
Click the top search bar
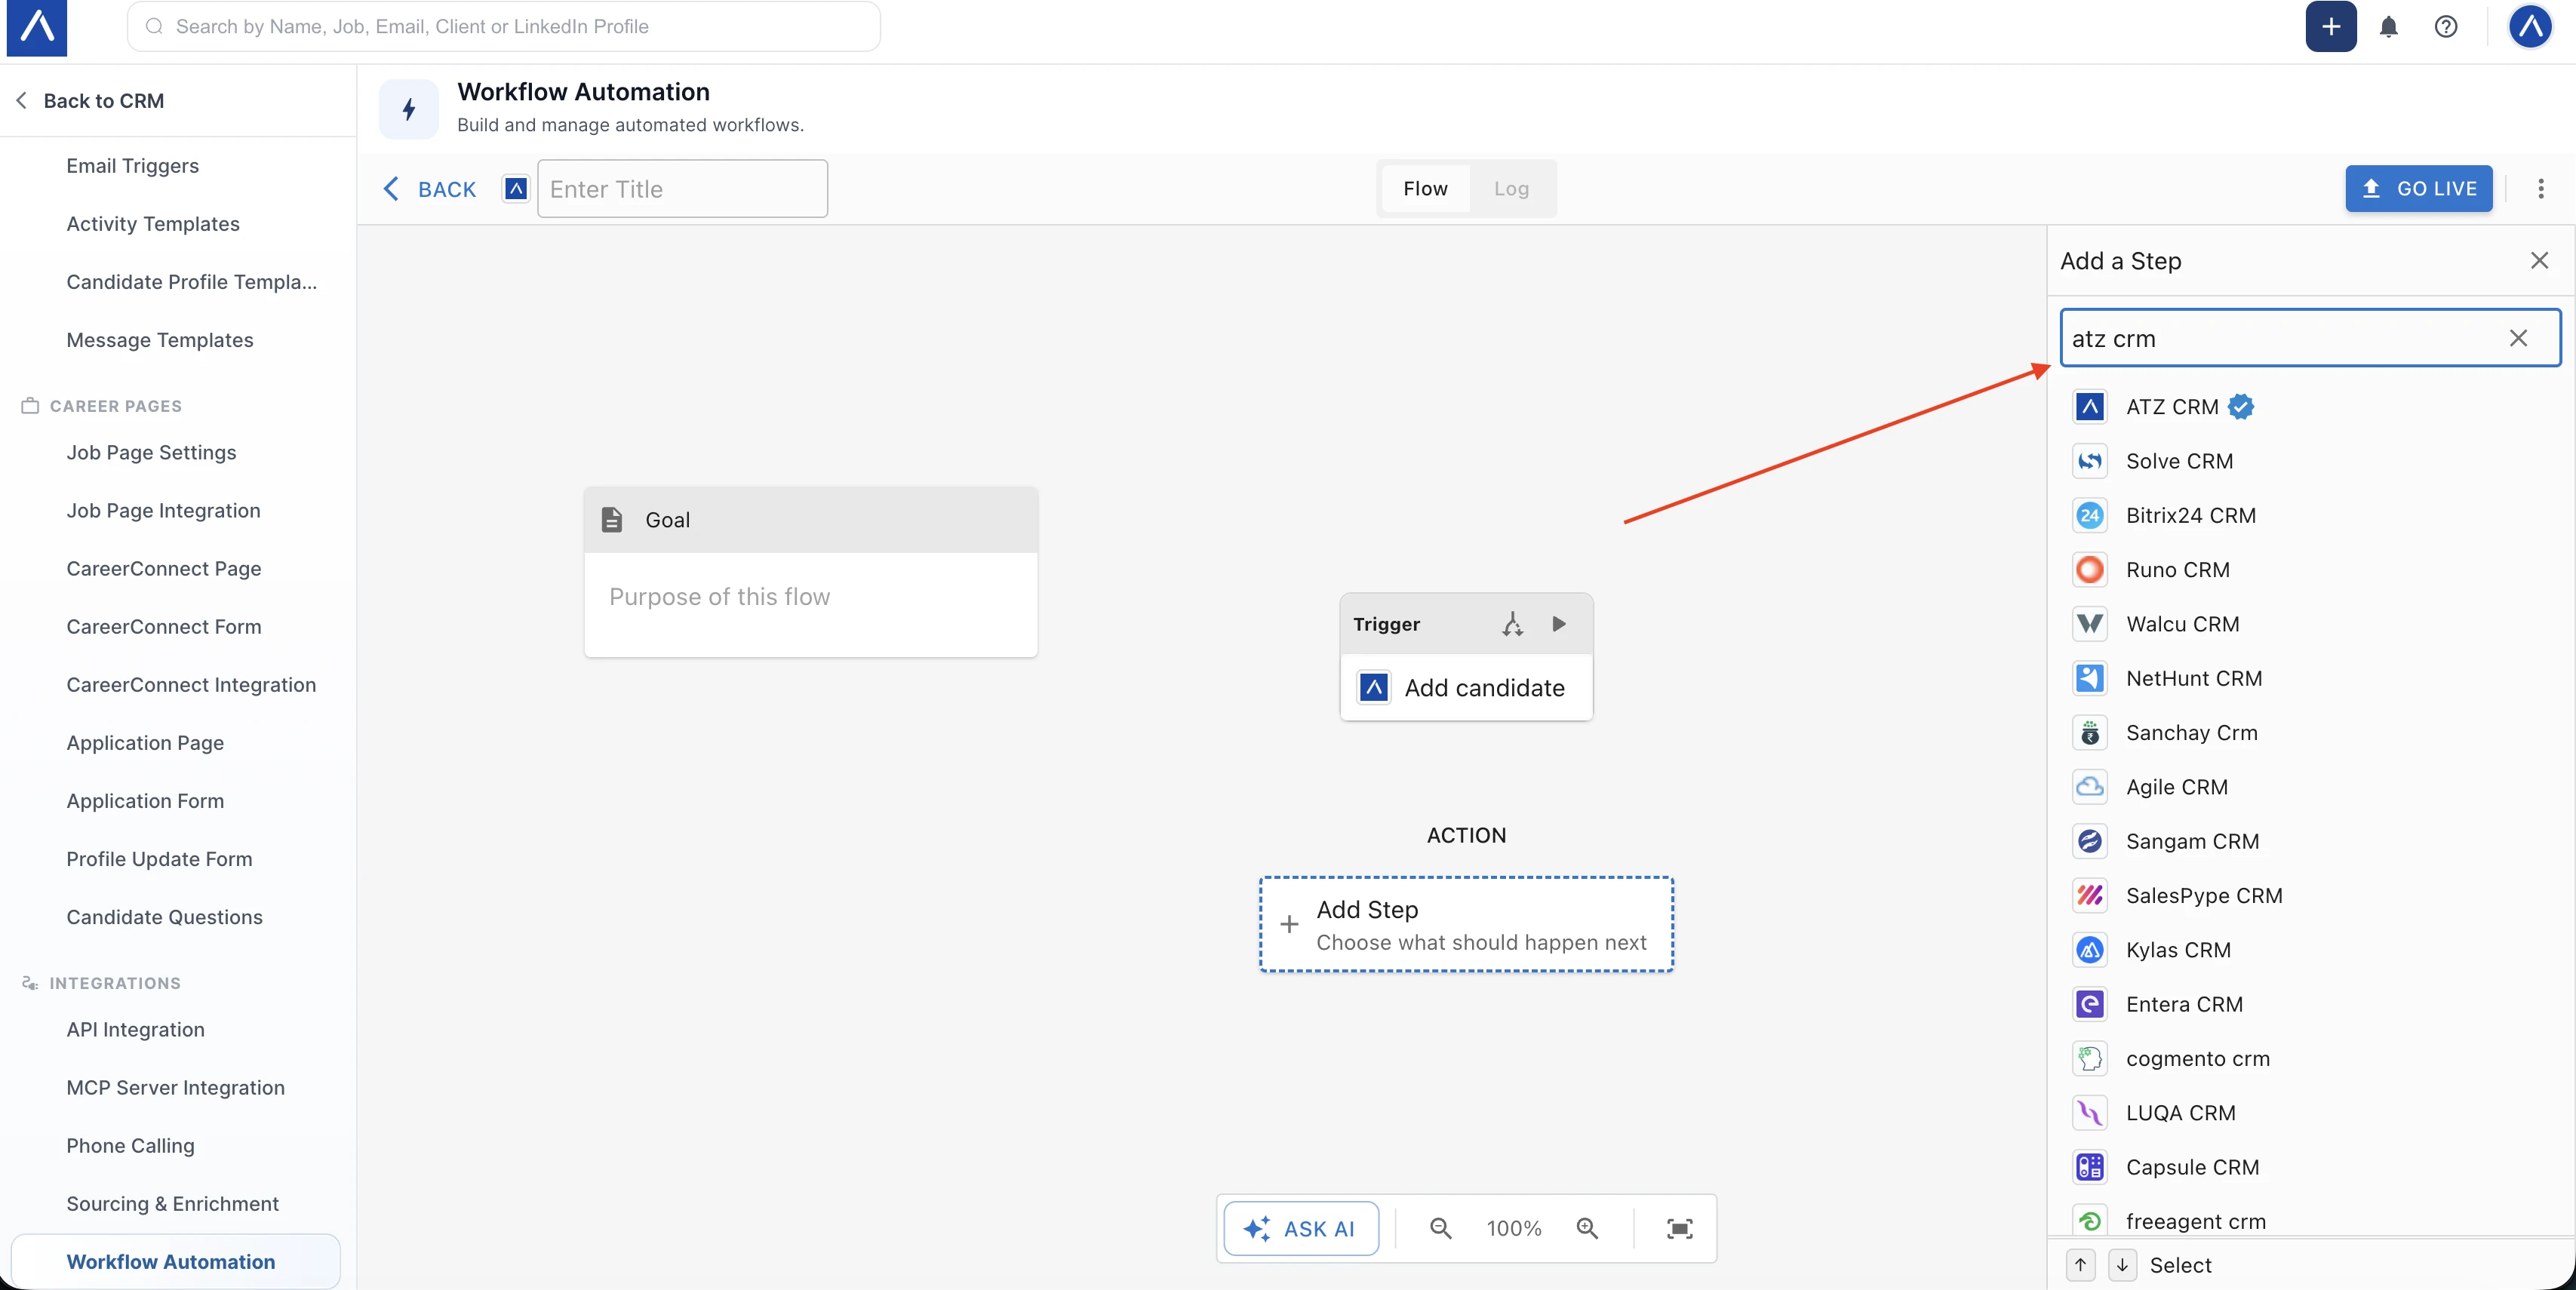point(503,27)
